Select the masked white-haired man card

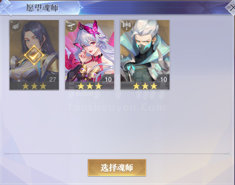pos(145,55)
